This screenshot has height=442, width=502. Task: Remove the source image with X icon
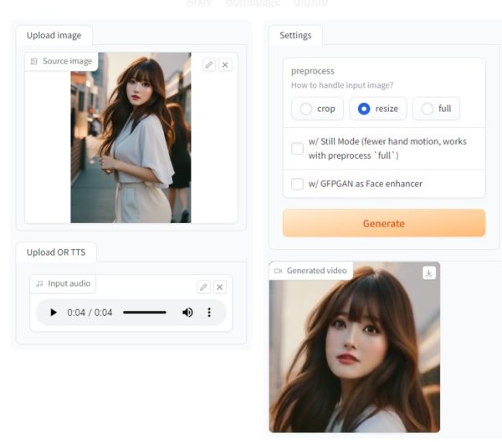tap(225, 64)
